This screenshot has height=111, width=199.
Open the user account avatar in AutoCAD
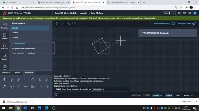coord(195,13)
